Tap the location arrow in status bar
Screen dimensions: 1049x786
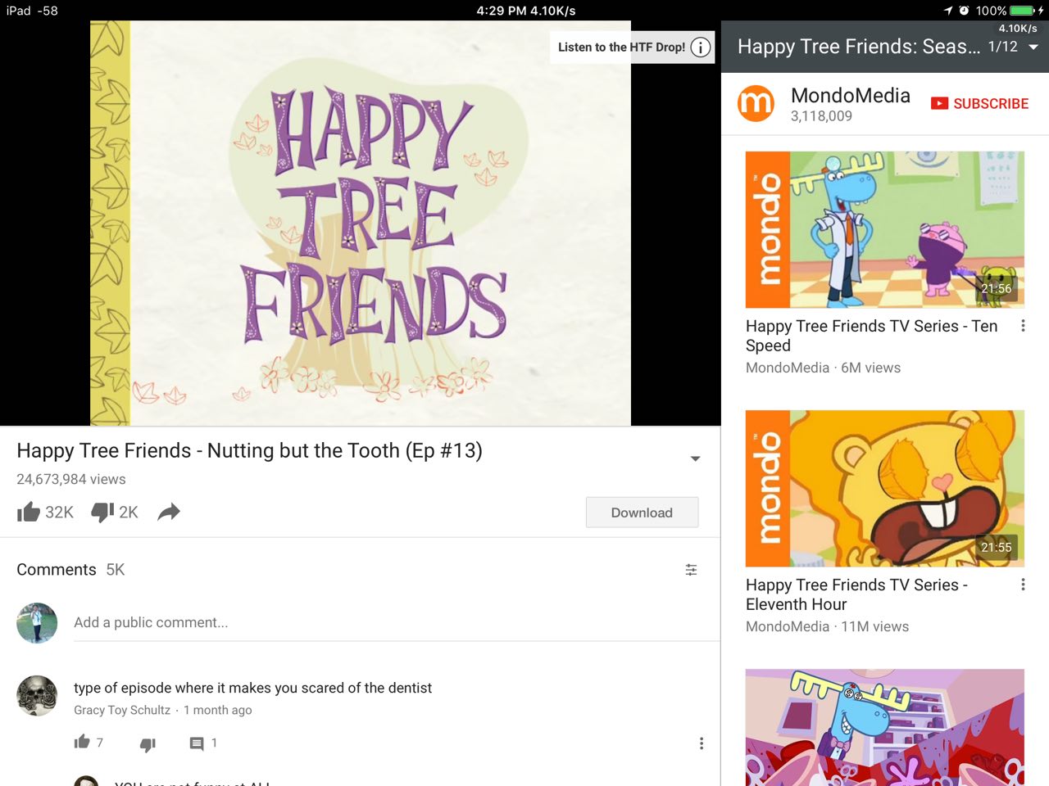coord(948,11)
